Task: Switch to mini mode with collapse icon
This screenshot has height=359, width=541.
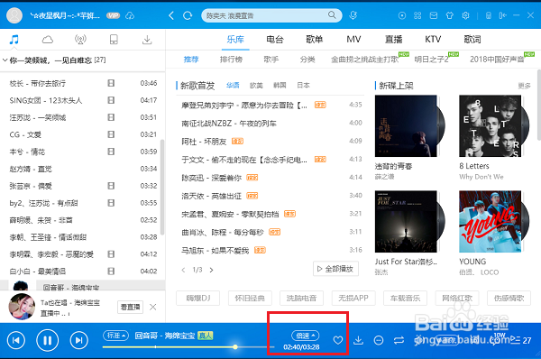Action: tap(503, 15)
